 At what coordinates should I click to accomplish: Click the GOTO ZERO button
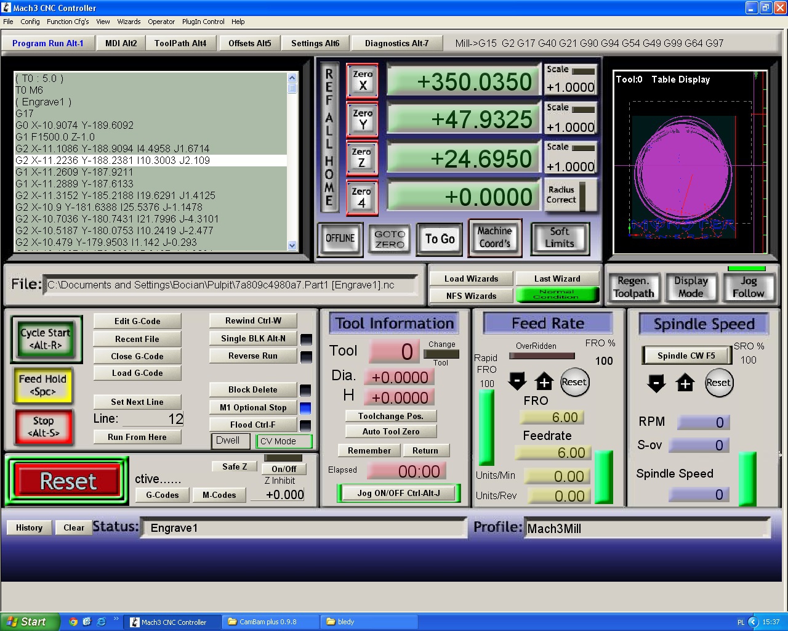pyautogui.click(x=390, y=239)
